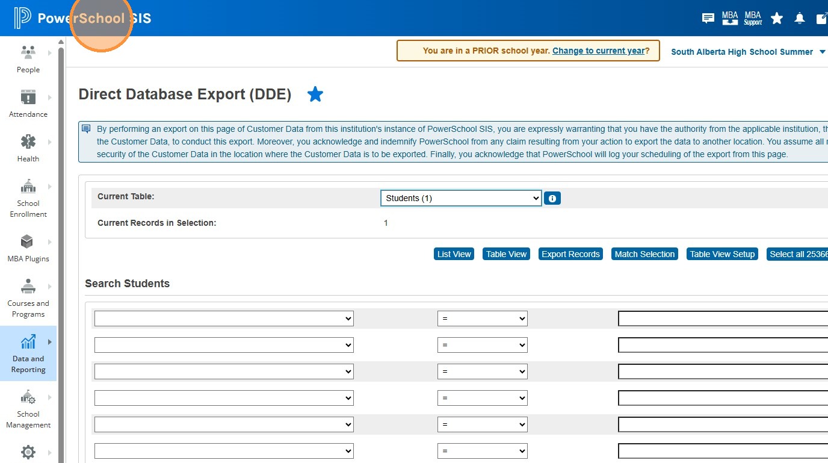Click the PowerSchool P logo icon
The width and height of the screenshot is (828, 463).
[x=23, y=18]
